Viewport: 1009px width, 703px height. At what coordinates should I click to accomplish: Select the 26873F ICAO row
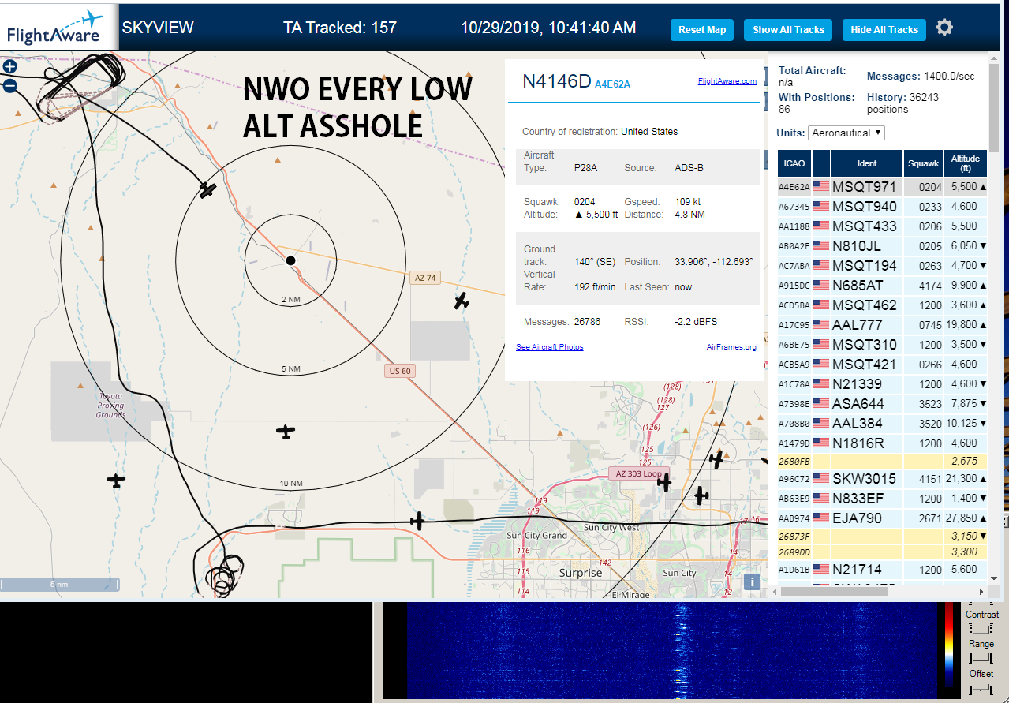tap(883, 537)
